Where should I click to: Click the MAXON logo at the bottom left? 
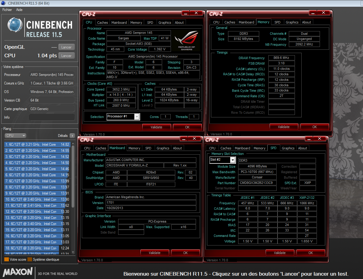coord(18,272)
